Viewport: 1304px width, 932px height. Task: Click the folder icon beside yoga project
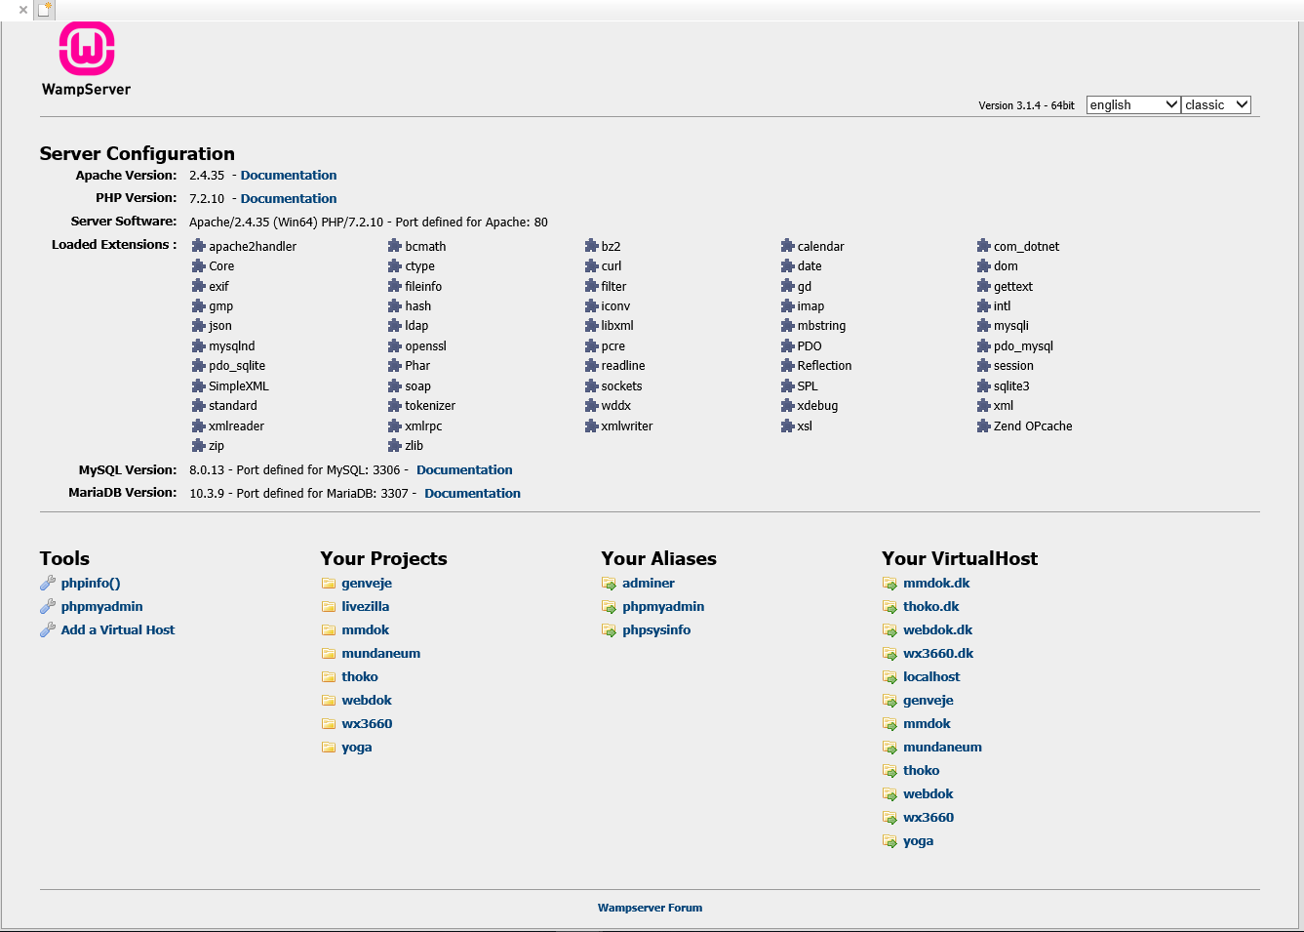329,748
